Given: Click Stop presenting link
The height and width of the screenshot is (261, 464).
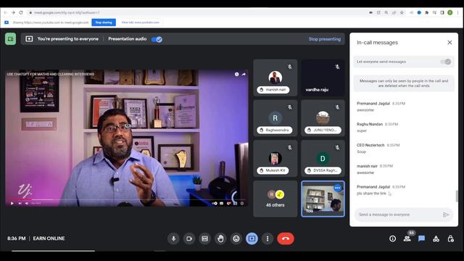Looking at the screenshot, I should point(325,39).
